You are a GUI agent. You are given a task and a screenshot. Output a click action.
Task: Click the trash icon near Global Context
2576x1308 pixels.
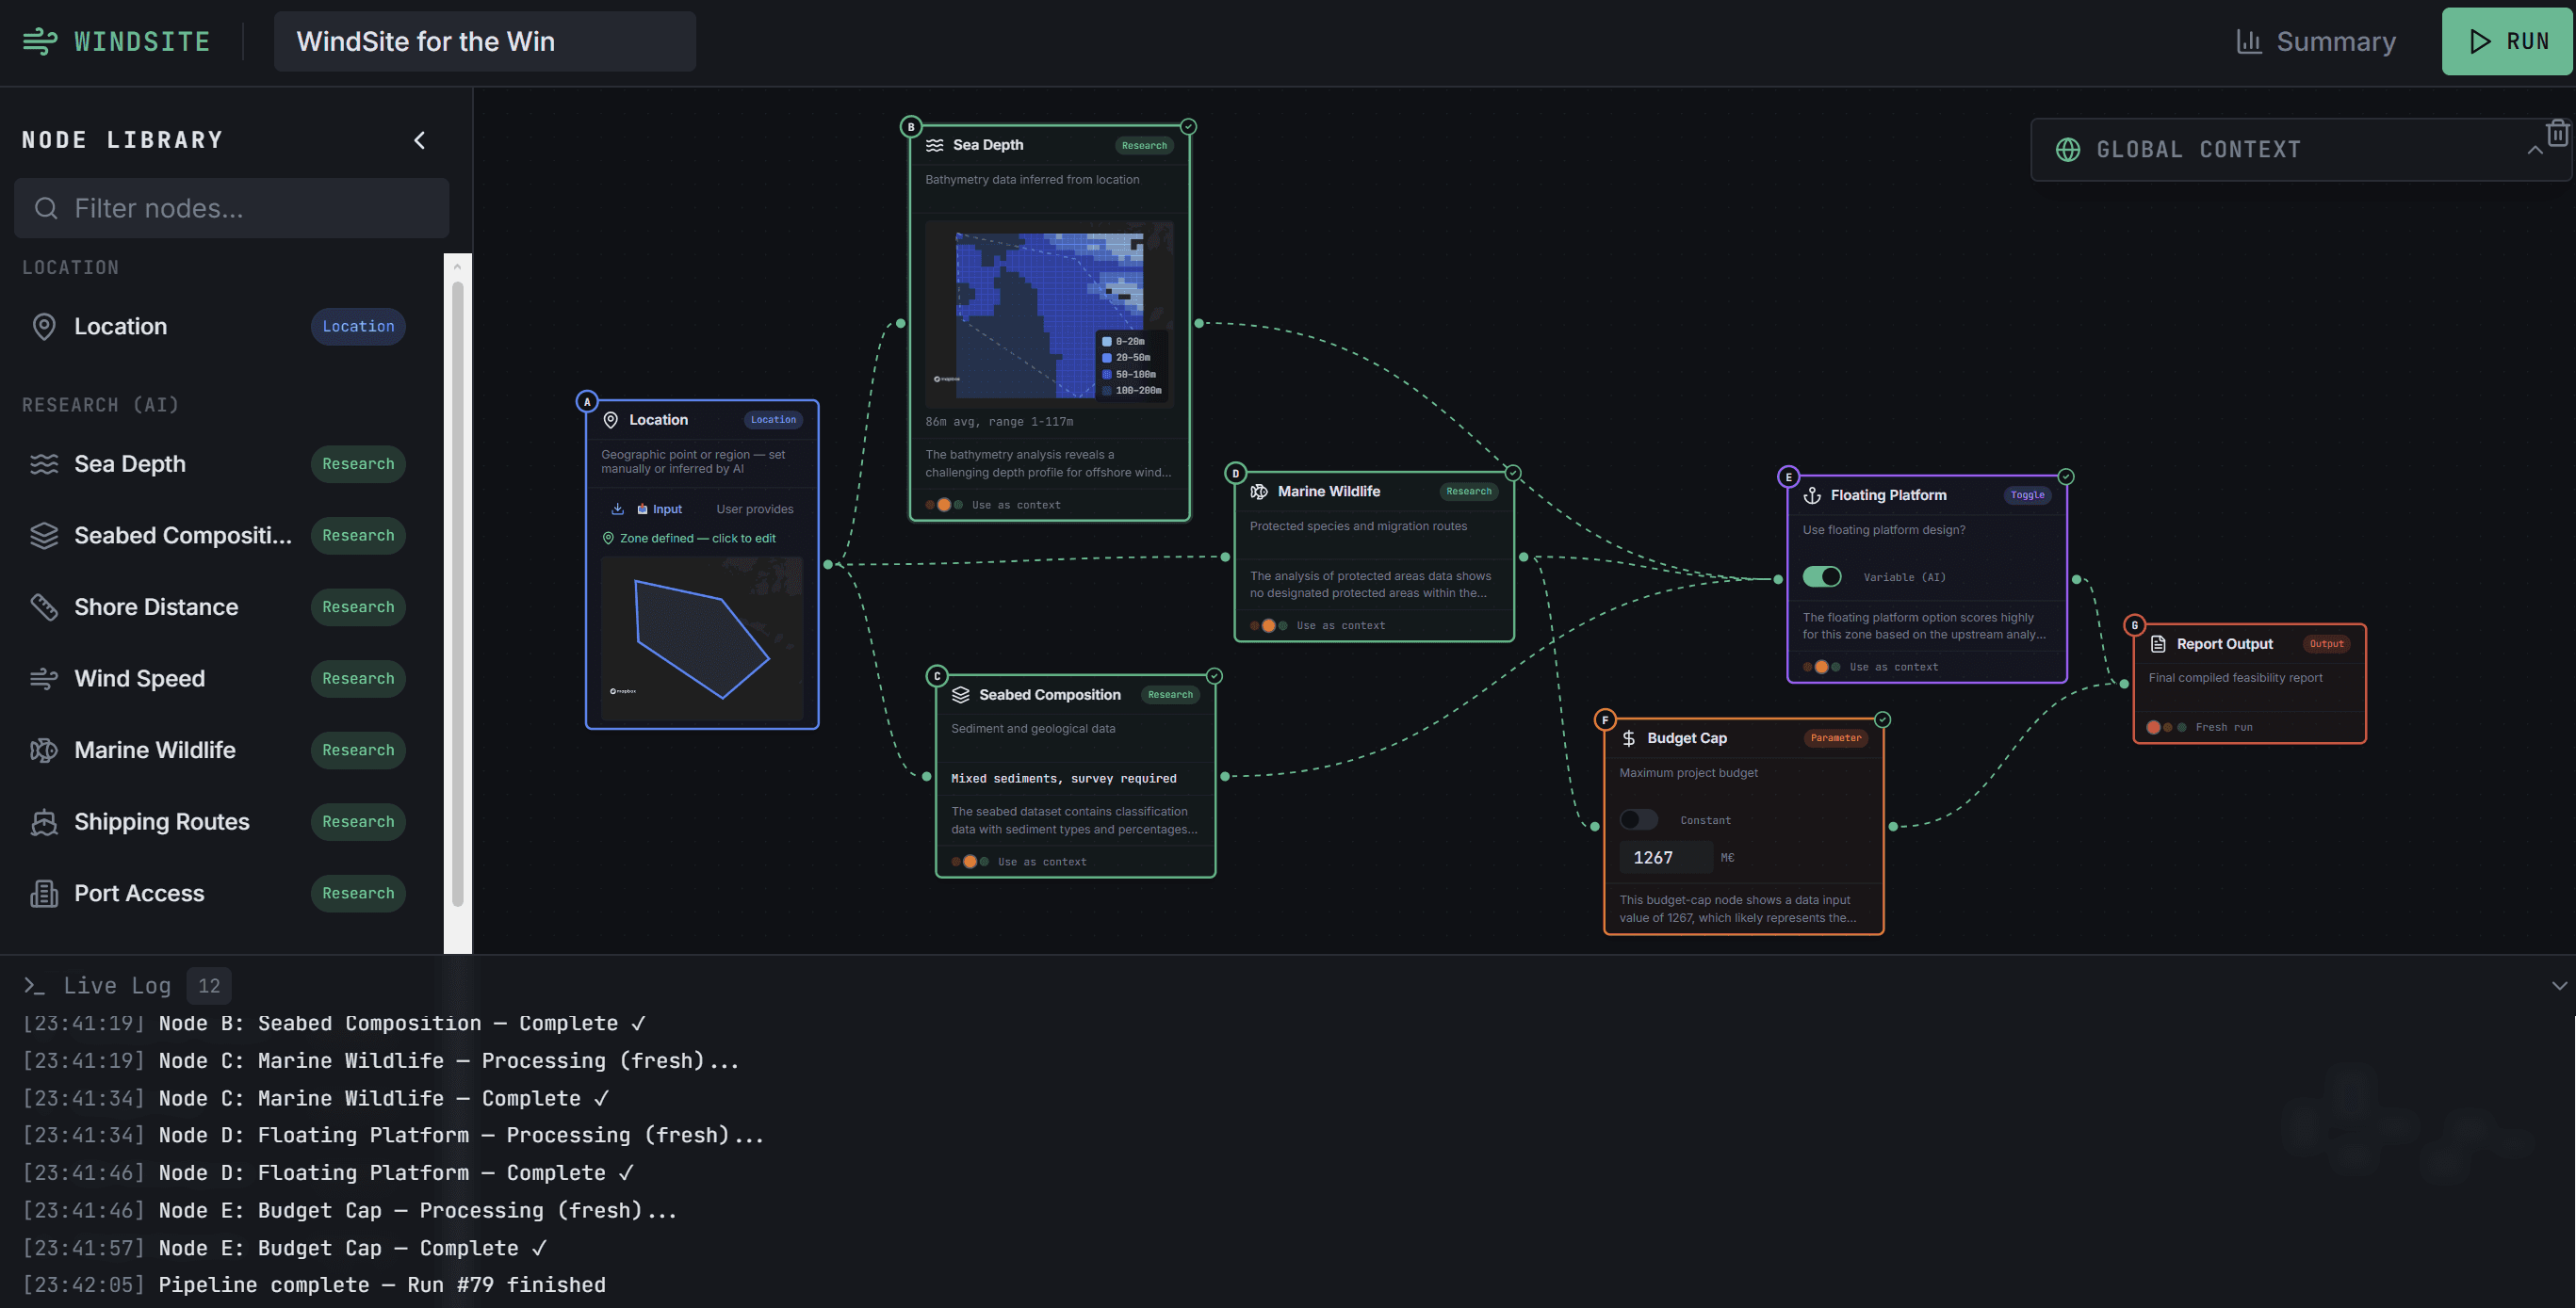2556,132
